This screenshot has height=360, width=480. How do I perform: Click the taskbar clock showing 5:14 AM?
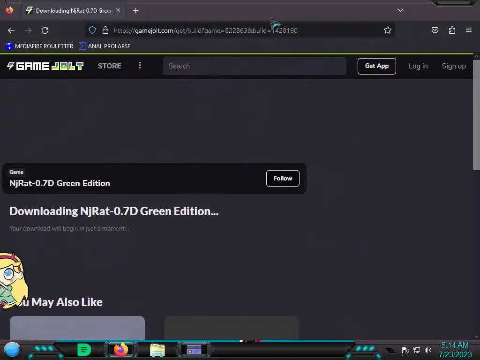455,350
